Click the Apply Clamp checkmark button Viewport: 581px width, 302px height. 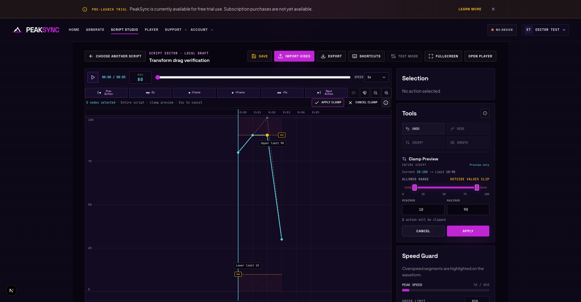click(x=328, y=103)
